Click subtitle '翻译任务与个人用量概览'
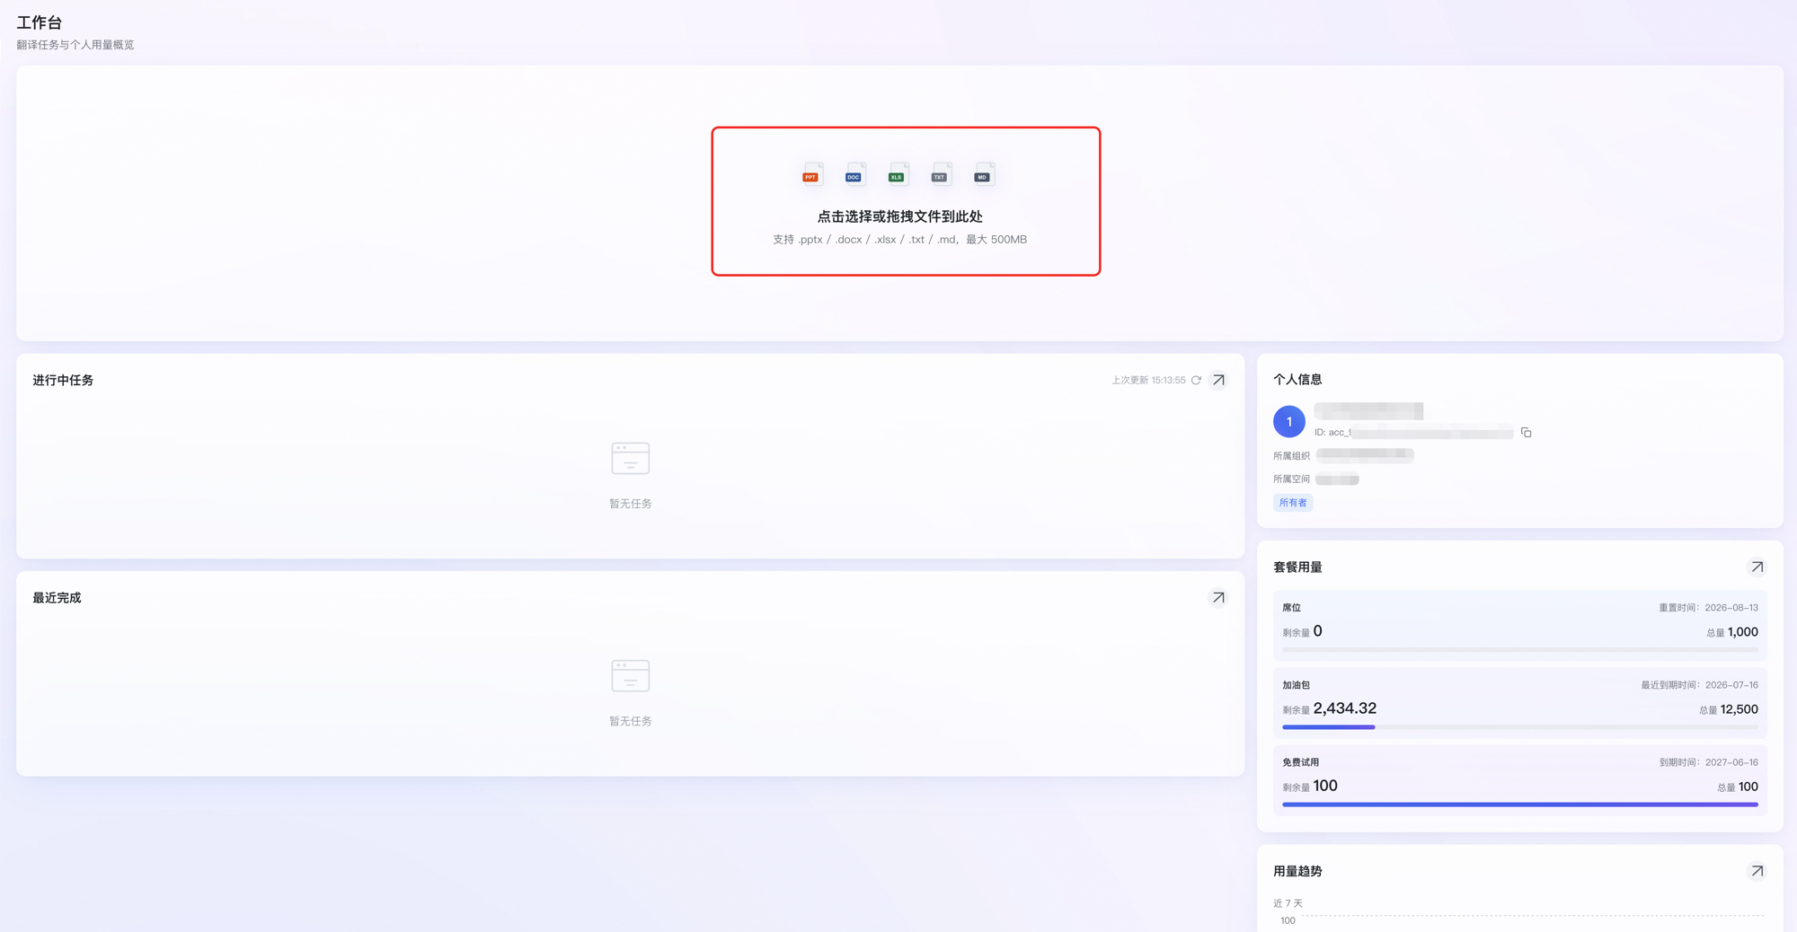This screenshot has height=932, width=1797. click(75, 45)
